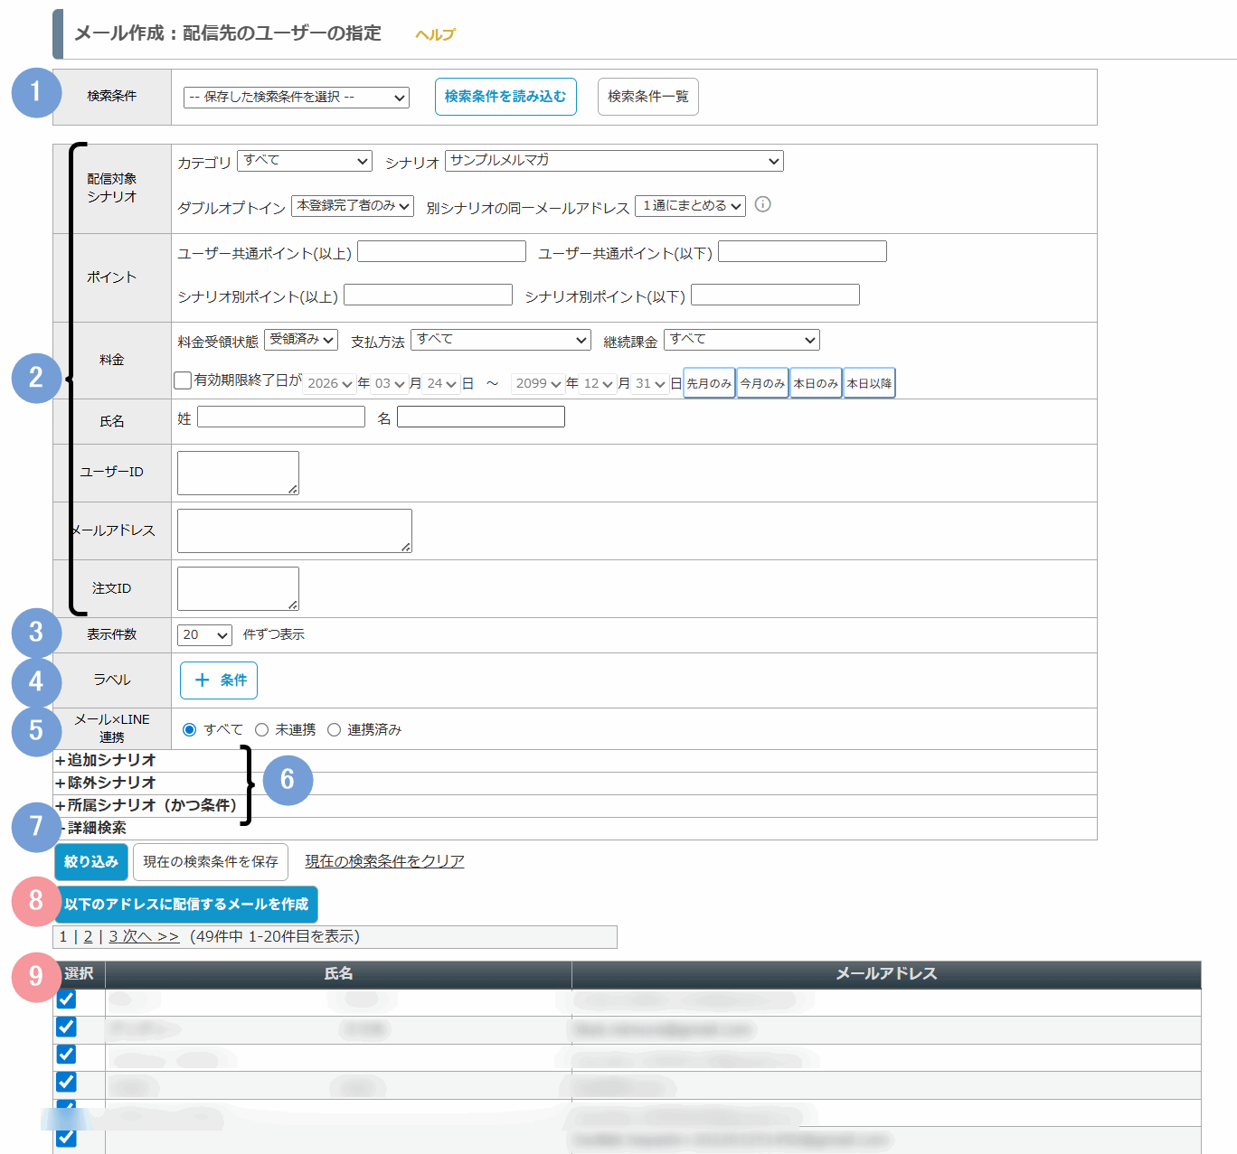Expand the 所属シナリオ（かつ条件） section
The width and height of the screenshot is (1237, 1154).
pyautogui.click(x=146, y=806)
